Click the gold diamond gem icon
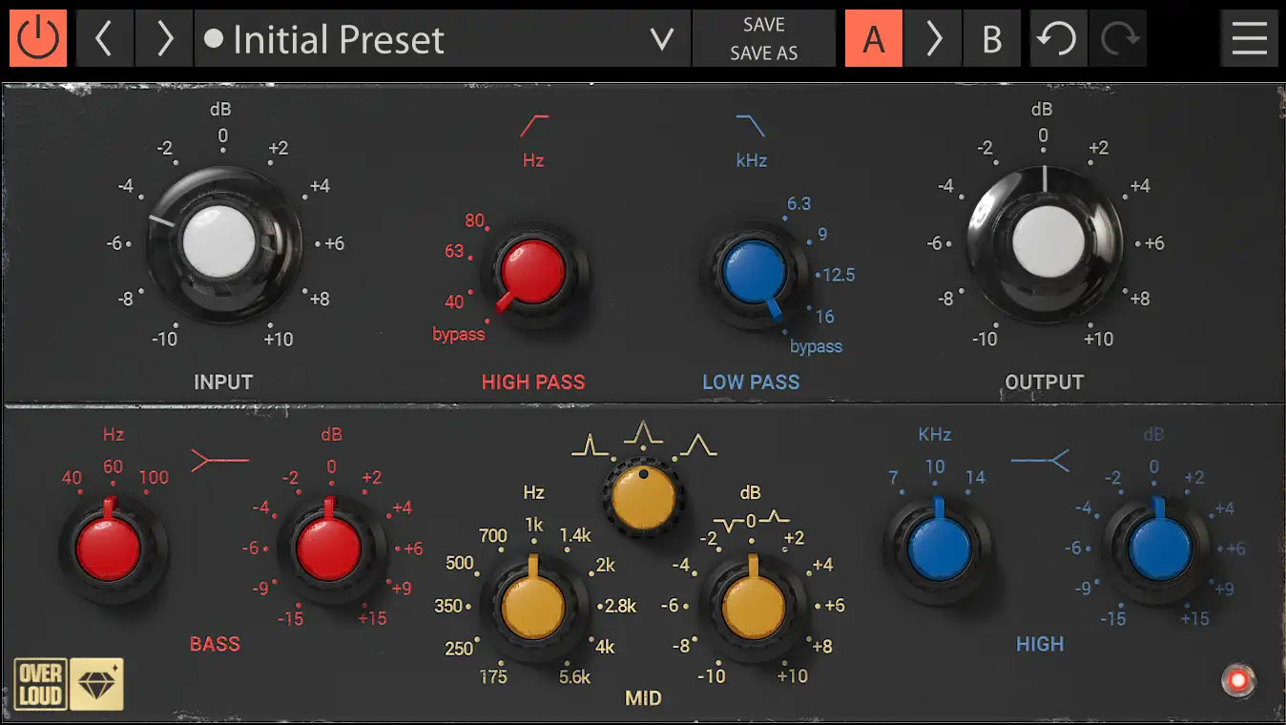 click(x=96, y=684)
